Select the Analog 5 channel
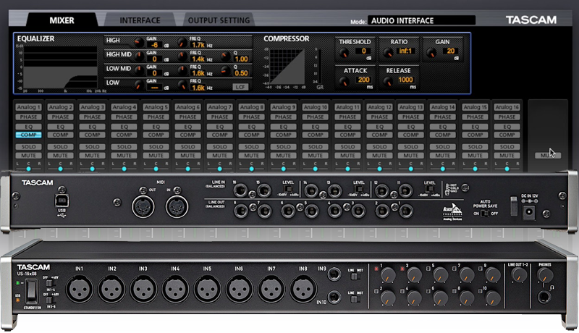Viewport: 579px width, 333px height. click(156, 107)
